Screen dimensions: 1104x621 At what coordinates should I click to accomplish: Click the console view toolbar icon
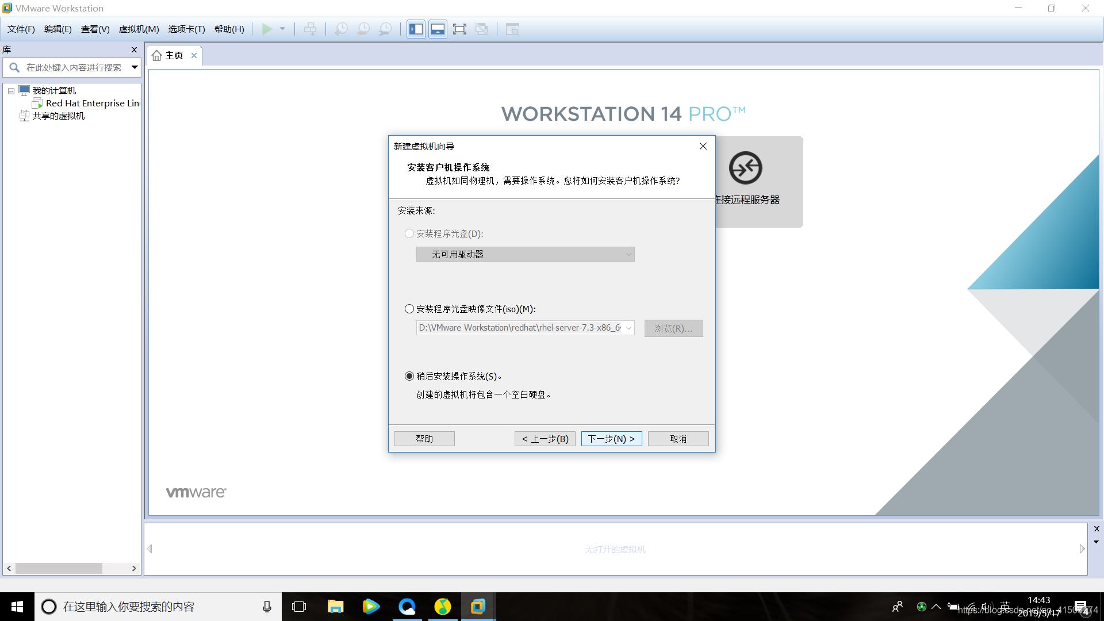coord(512,29)
